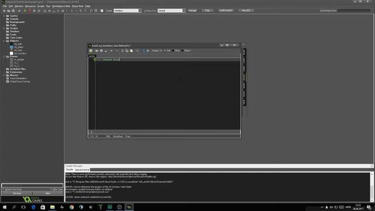Select the Extensions folder

pyautogui.click(x=16, y=72)
